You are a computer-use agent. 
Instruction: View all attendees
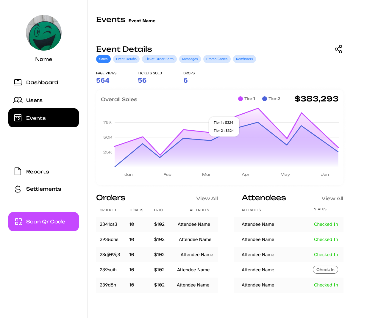tap(332, 198)
